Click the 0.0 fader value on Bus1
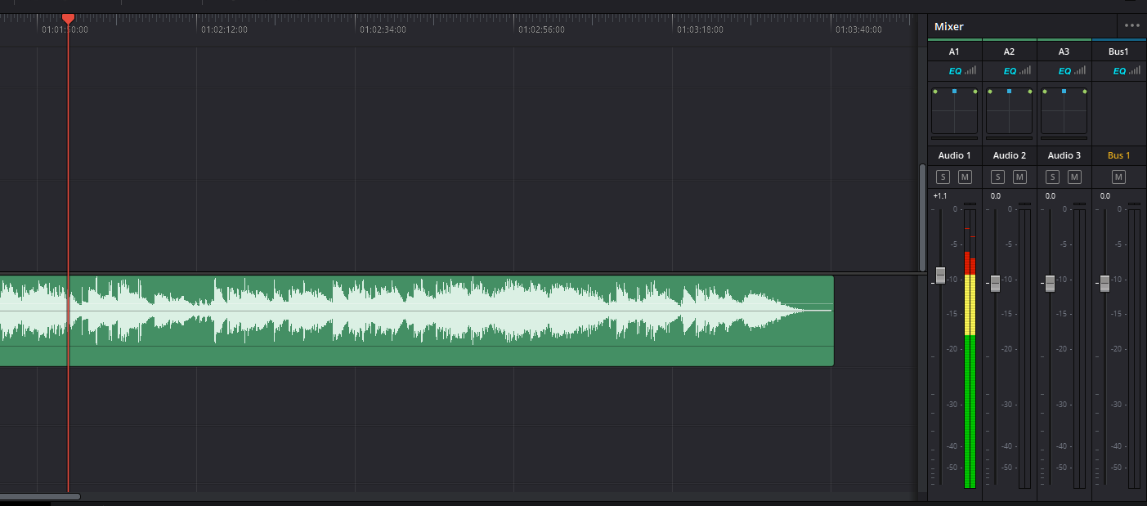This screenshot has width=1147, height=506. (x=1104, y=196)
